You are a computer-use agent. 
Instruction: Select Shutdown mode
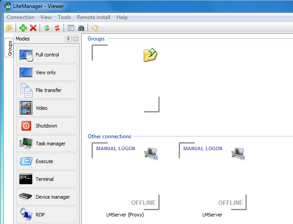(x=47, y=126)
